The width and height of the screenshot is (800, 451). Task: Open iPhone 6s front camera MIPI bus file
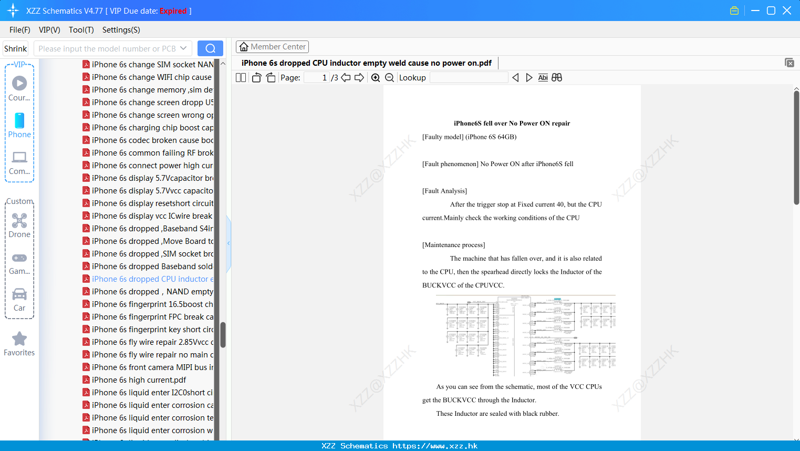coord(148,367)
